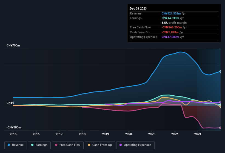Toggle the Cash From Op legend button
The width and height of the screenshot is (225, 153).
pyautogui.click(x=100, y=145)
